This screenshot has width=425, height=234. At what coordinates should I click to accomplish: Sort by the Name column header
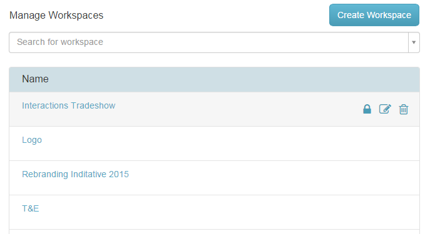(x=35, y=79)
